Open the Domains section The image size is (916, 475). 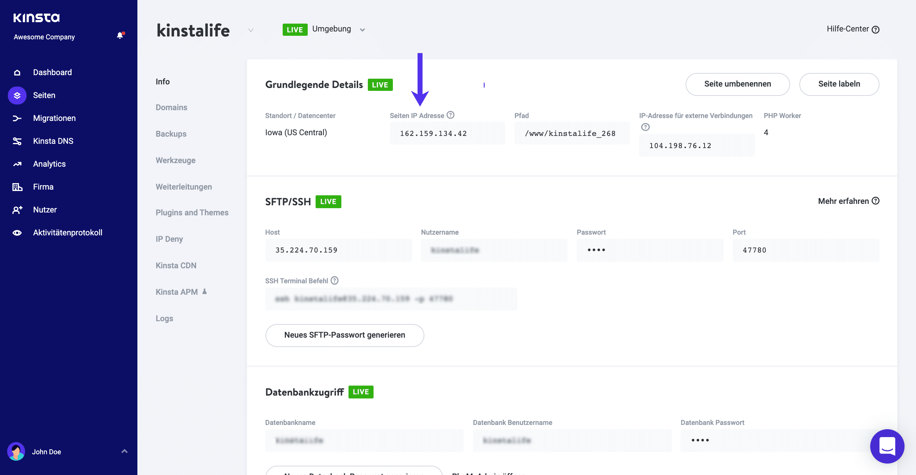click(x=172, y=107)
